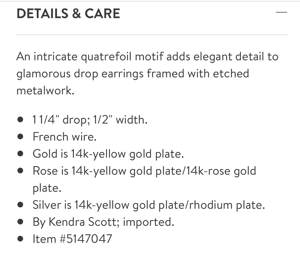Click the bullet dot beside Item #5147047
This screenshot has height=255, width=300.
tap(20, 239)
